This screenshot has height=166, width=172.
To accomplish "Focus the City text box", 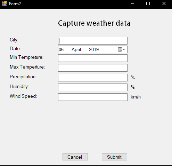I will [93, 41].
